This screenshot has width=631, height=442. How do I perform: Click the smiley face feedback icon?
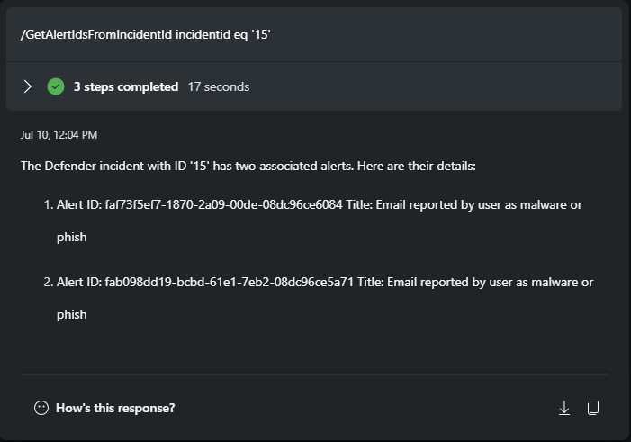tap(41, 408)
